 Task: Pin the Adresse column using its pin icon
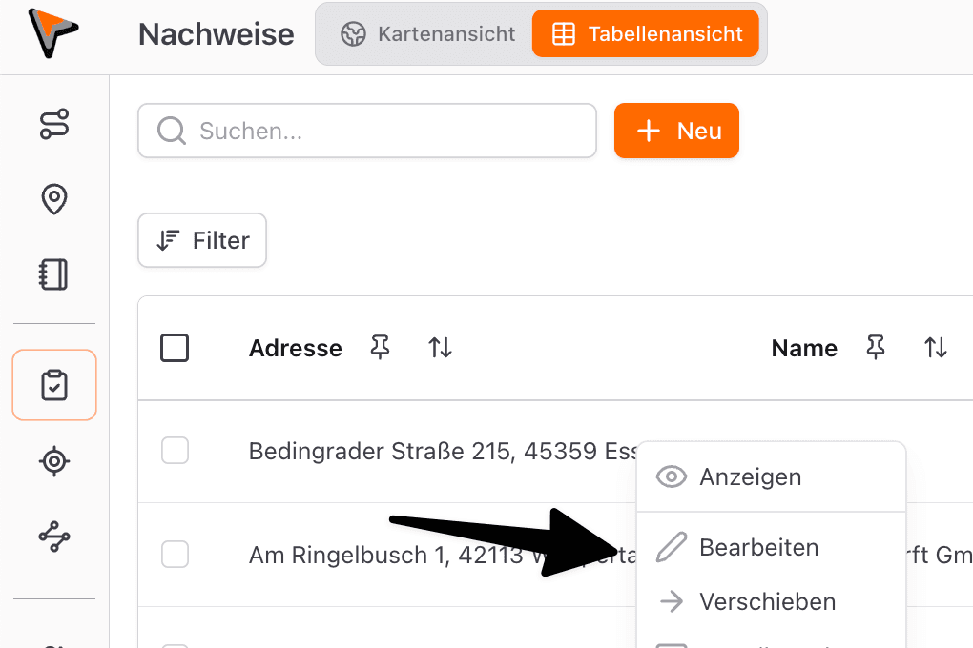pyautogui.click(x=380, y=348)
